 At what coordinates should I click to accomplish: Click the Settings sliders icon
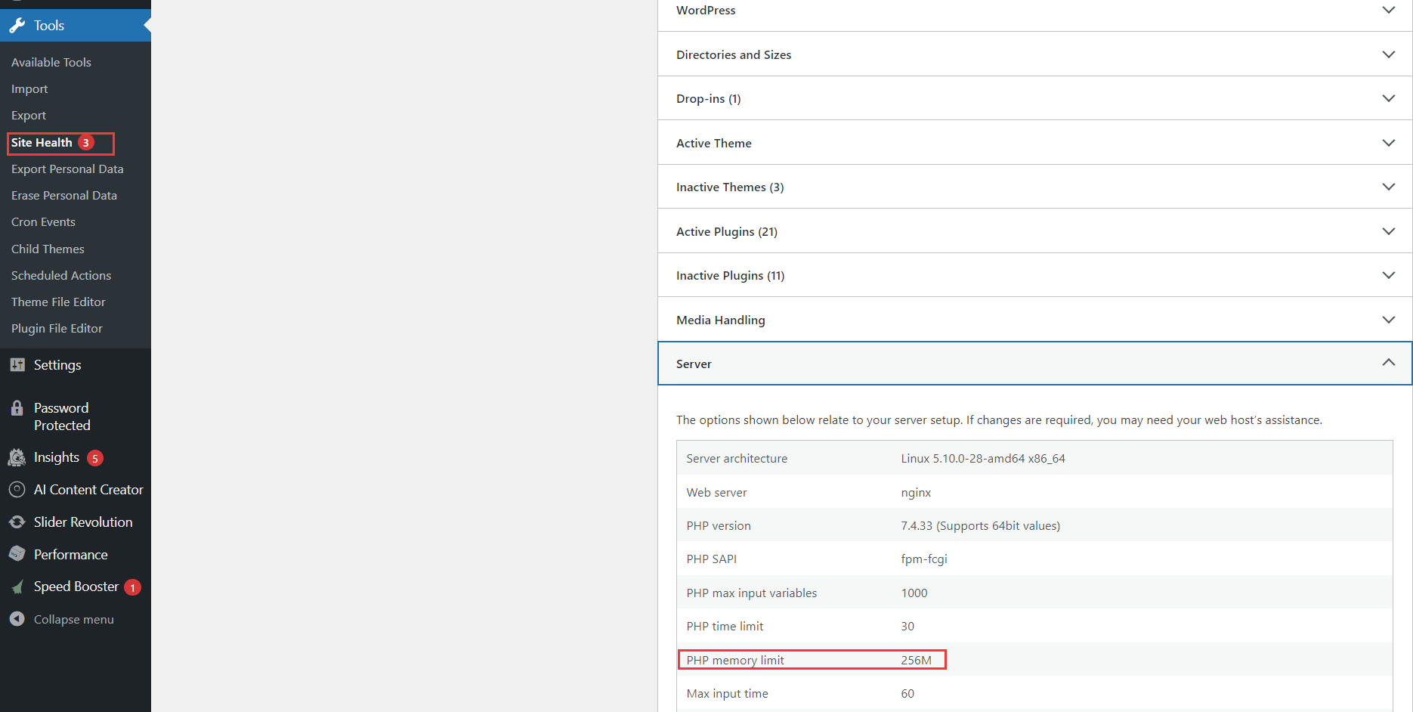(x=17, y=365)
